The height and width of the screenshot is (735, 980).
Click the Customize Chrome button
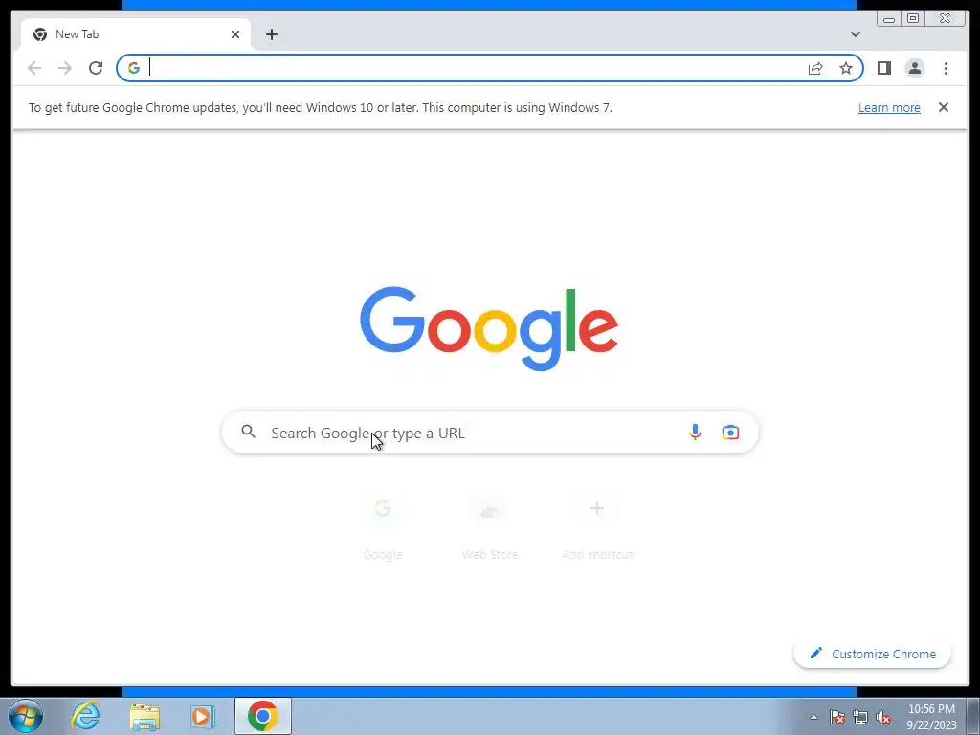872,654
